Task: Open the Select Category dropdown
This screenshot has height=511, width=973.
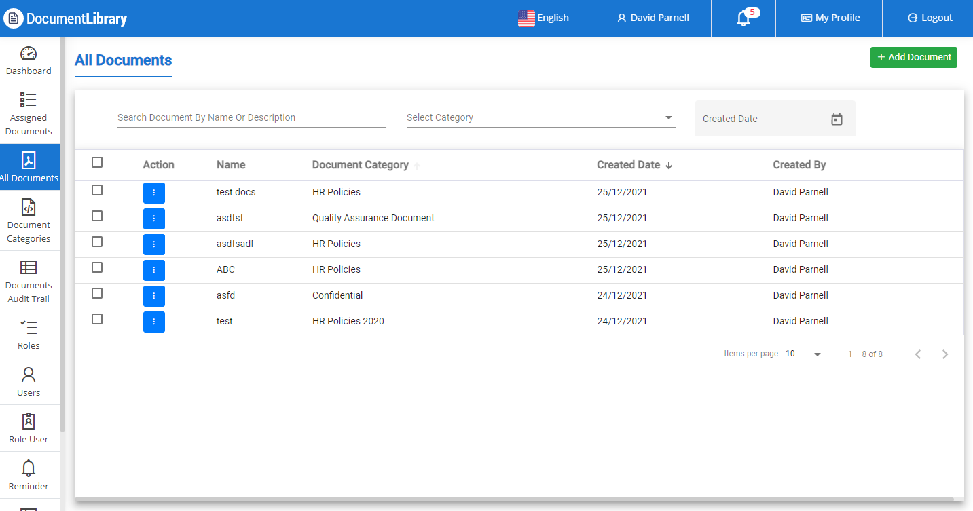Action: point(540,117)
